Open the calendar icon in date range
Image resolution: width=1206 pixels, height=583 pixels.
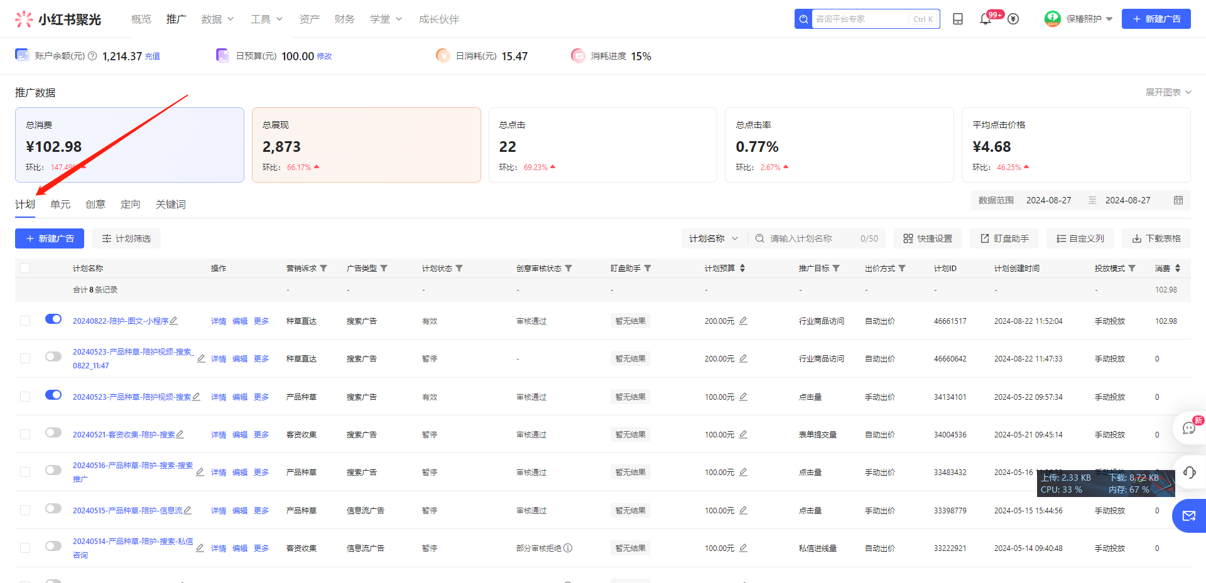[1178, 200]
